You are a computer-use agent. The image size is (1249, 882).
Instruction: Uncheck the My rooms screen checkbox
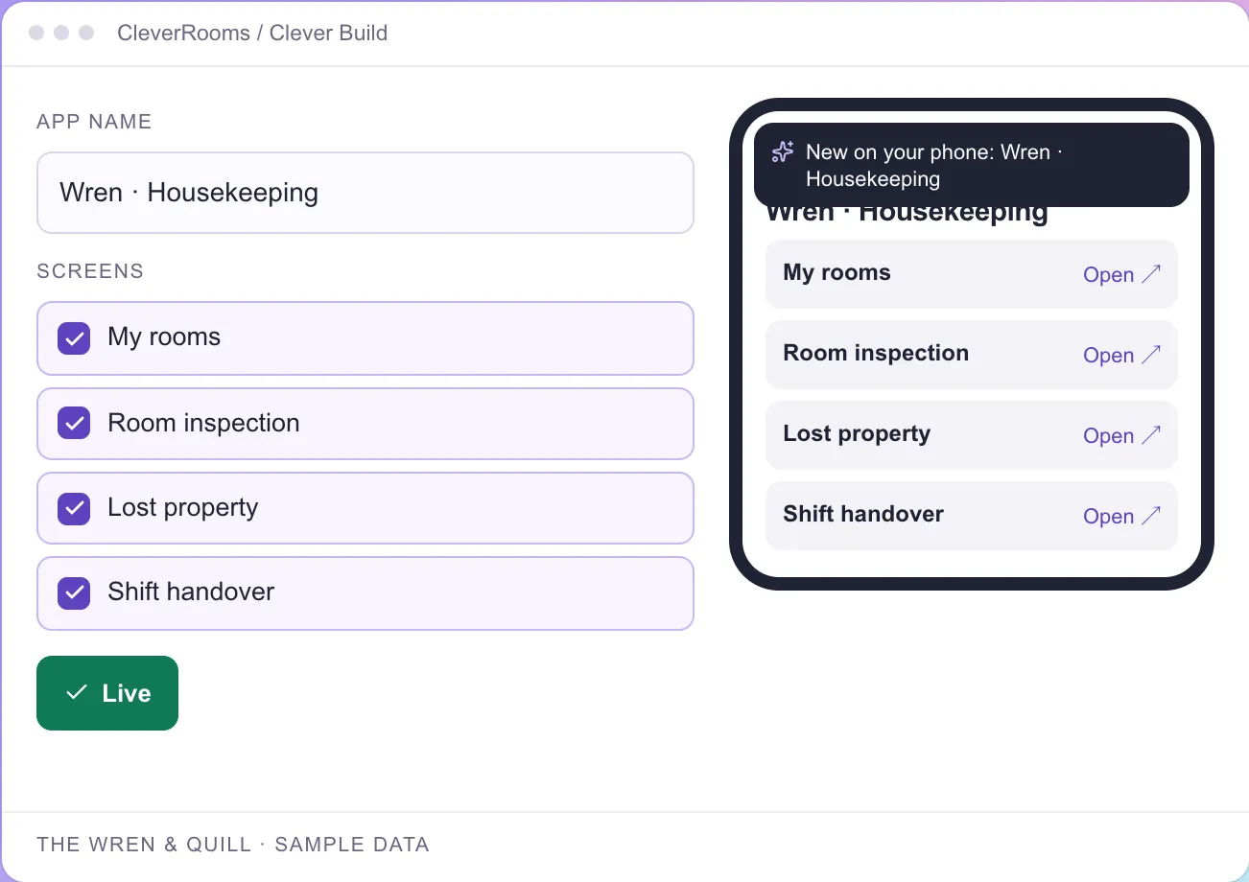pyautogui.click(x=74, y=338)
